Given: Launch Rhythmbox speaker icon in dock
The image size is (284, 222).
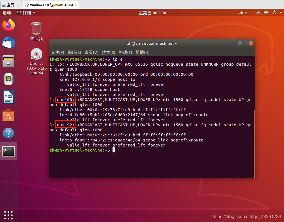Looking at the screenshot, I should coord(8,79).
